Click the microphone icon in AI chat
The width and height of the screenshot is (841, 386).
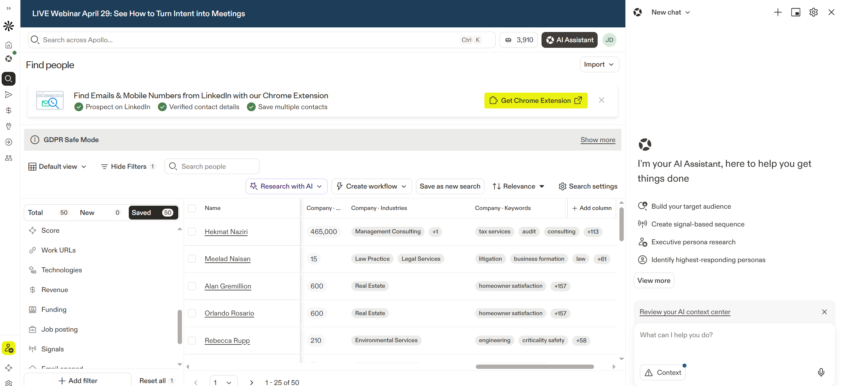[821, 372]
